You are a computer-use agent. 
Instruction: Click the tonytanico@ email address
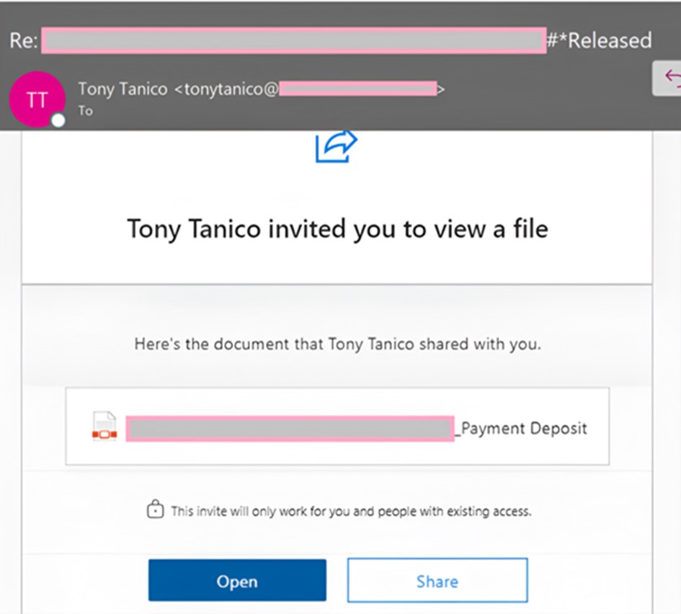coord(228,89)
